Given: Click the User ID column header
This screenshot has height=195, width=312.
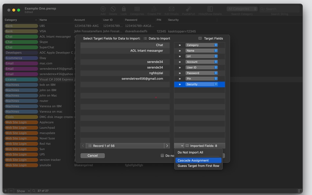Looking at the screenshot, I should (113, 20).
